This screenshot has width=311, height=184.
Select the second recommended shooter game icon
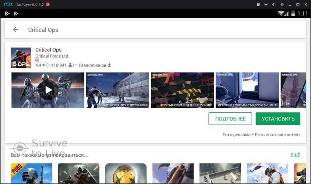(x=78, y=173)
